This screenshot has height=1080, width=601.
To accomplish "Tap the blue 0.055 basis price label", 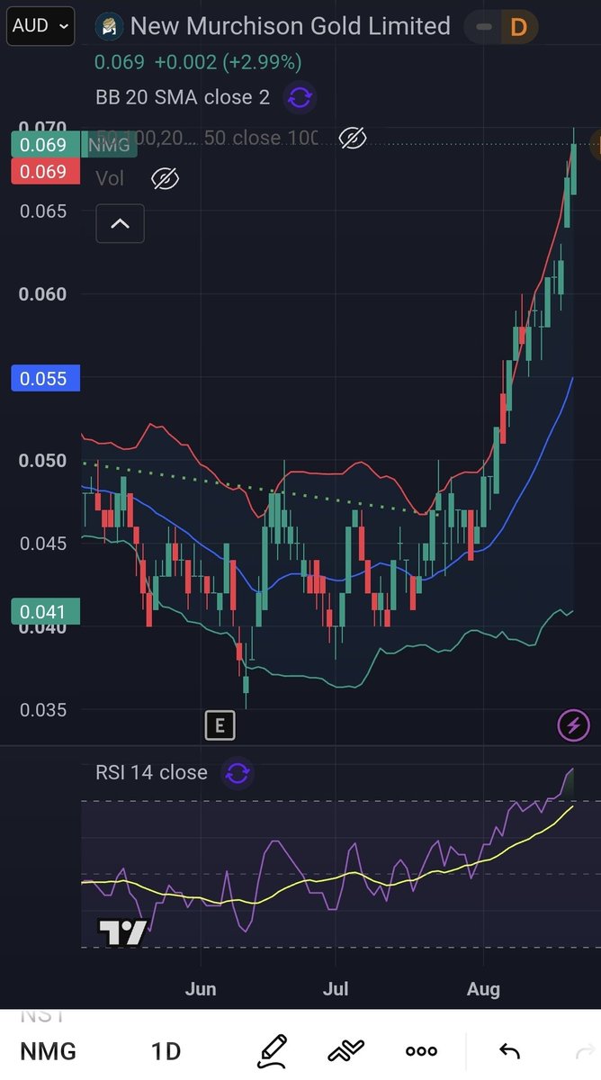I will [45, 378].
